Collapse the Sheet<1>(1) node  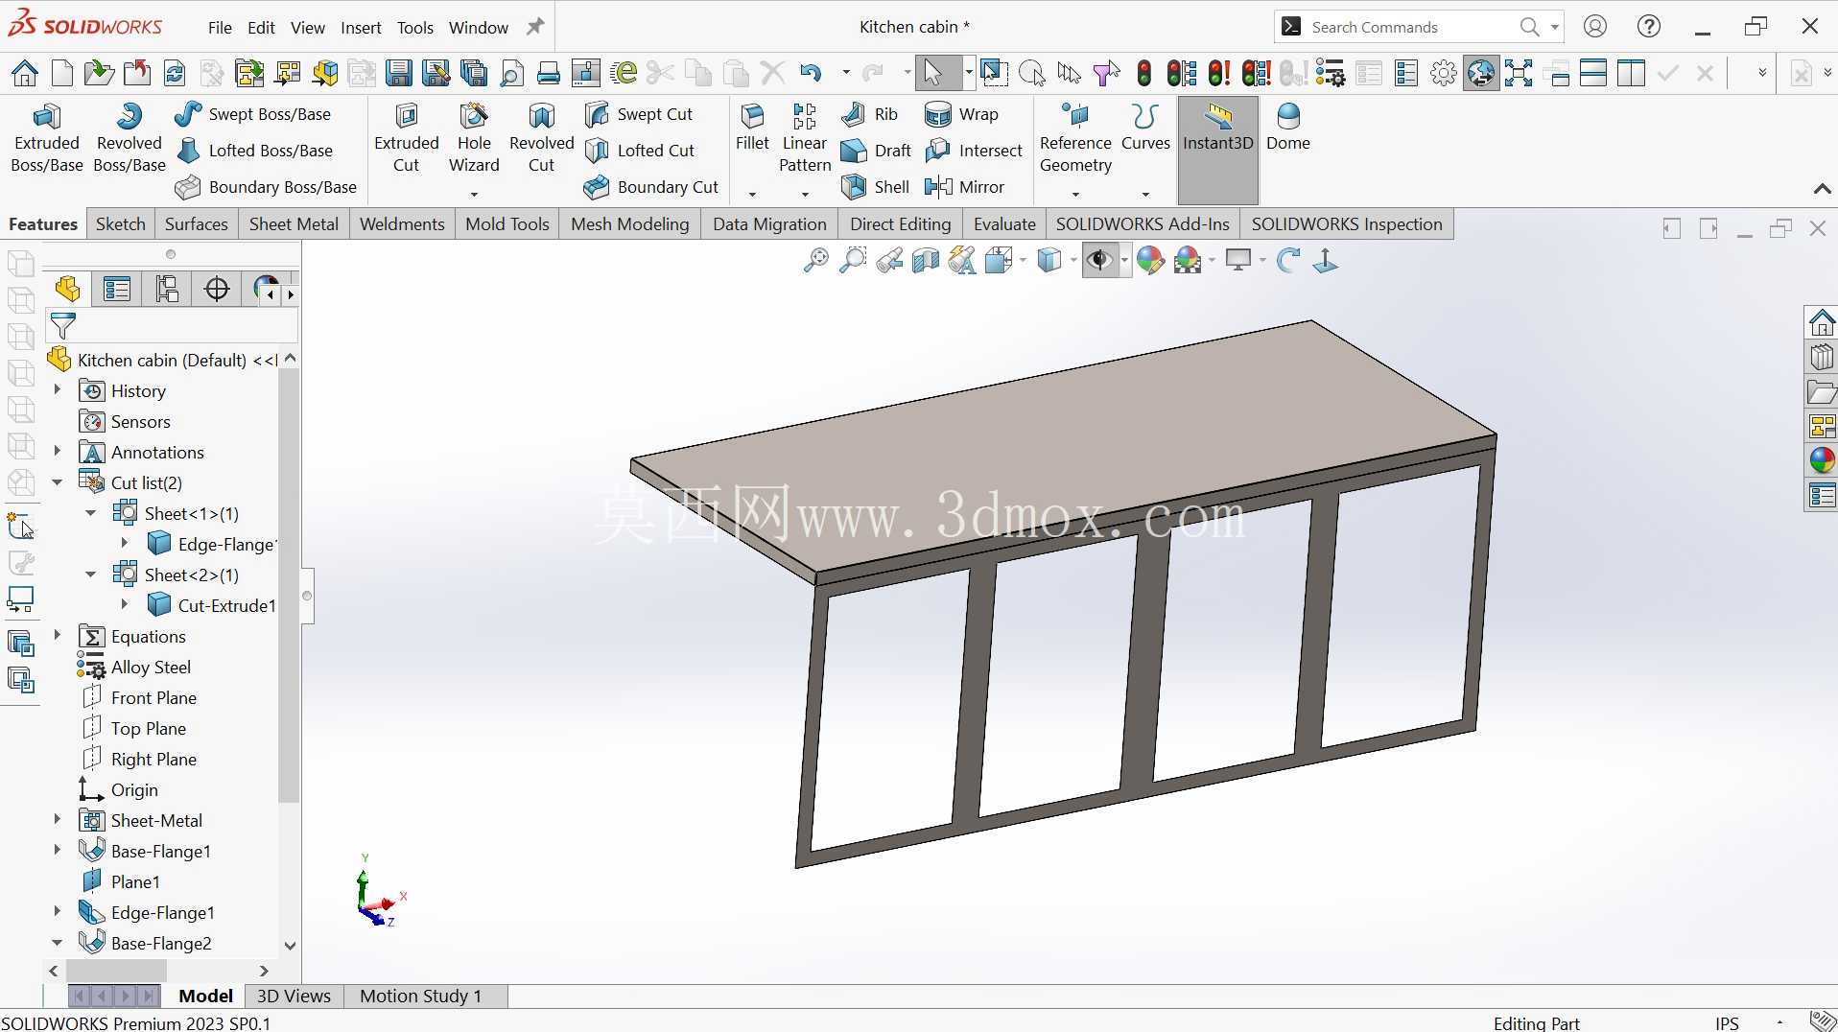point(91,513)
